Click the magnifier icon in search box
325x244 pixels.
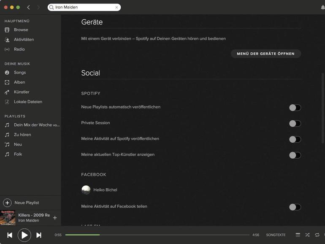tap(51, 8)
